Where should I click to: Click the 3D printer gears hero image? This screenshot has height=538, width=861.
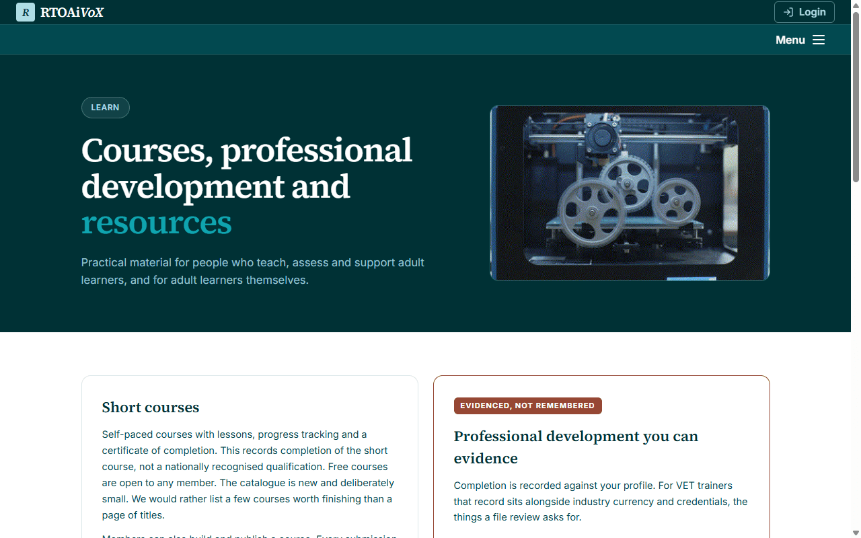(630, 193)
